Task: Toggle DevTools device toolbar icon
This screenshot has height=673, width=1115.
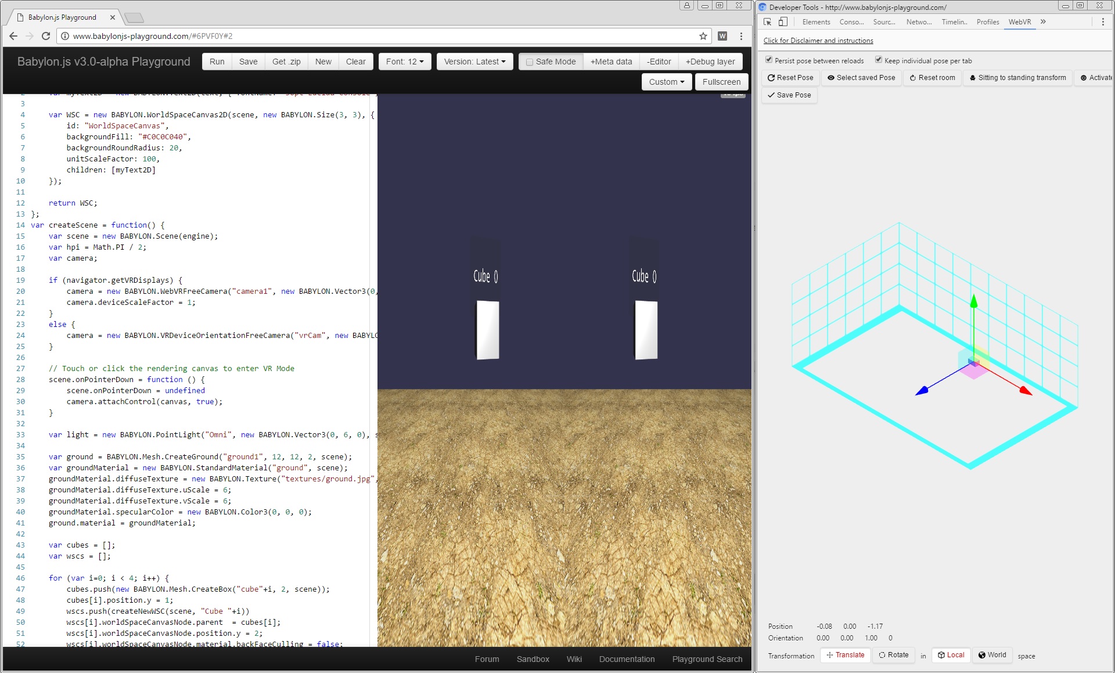Action: pos(783,22)
